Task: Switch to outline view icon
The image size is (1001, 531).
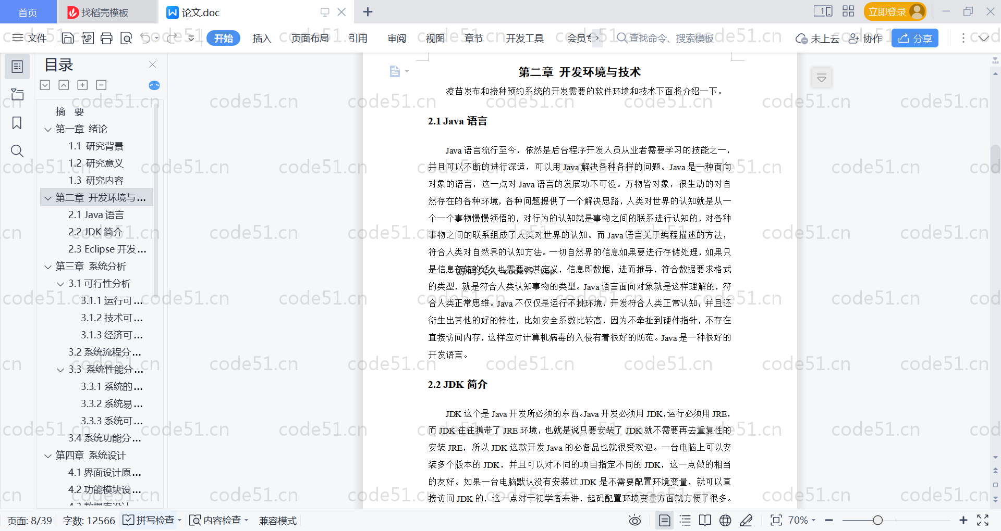Action: point(686,520)
